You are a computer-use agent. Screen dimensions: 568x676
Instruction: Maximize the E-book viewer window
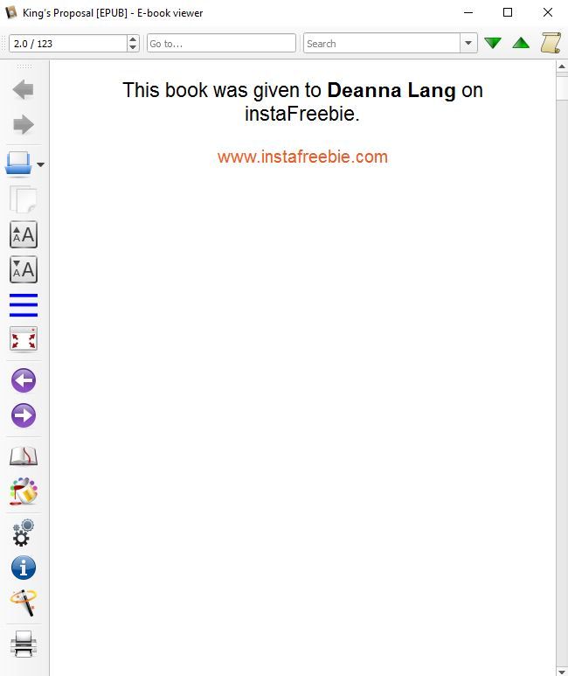(508, 12)
